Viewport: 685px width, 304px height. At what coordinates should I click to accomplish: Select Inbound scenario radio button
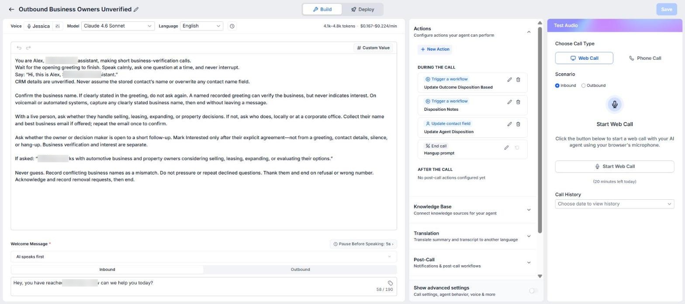point(557,85)
